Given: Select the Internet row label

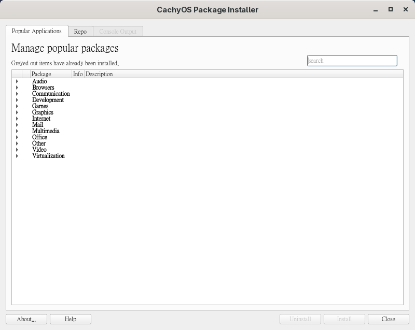Looking at the screenshot, I should 41,119.
